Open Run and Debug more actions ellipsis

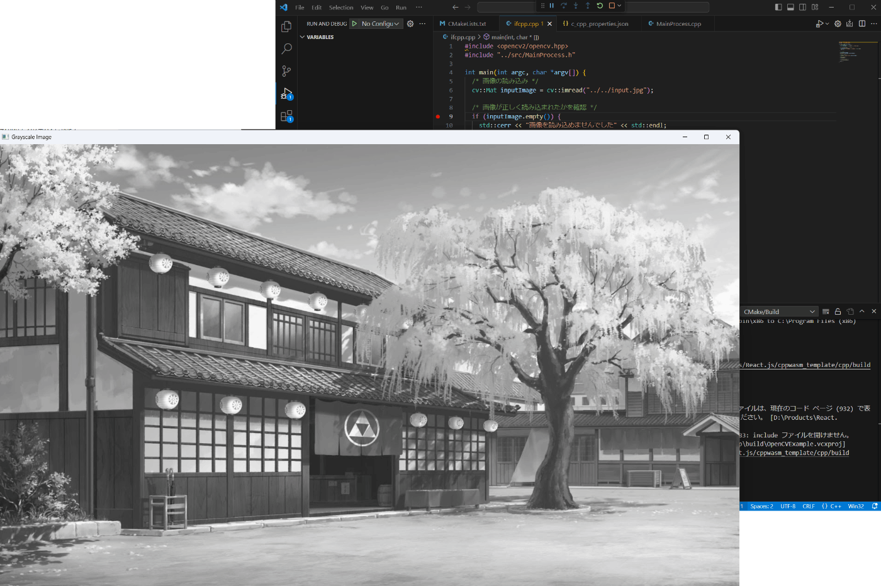point(422,23)
